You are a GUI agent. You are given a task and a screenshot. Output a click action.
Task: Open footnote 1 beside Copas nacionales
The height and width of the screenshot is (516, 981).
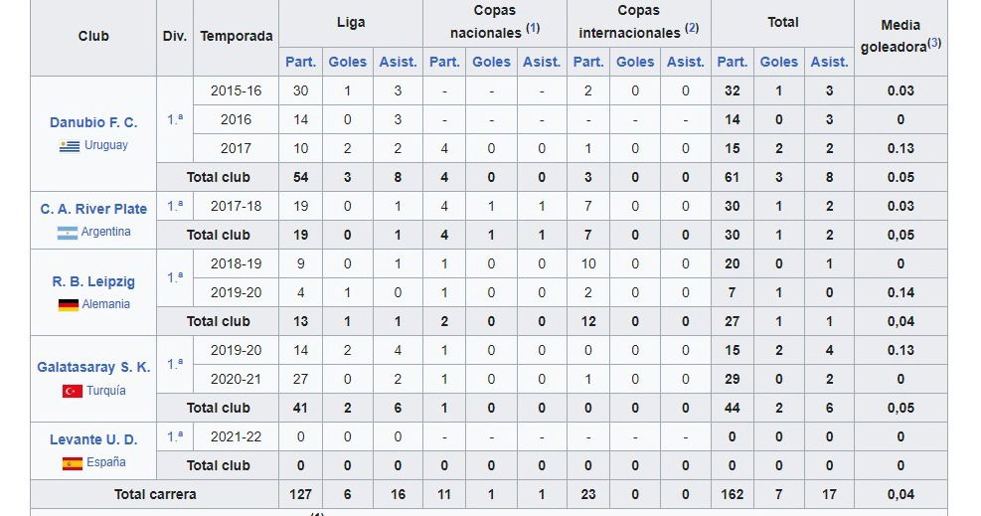(x=532, y=28)
